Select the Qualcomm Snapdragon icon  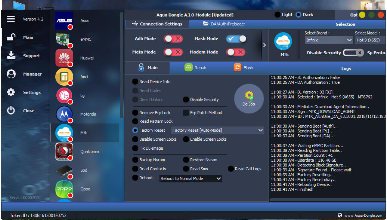(64, 152)
